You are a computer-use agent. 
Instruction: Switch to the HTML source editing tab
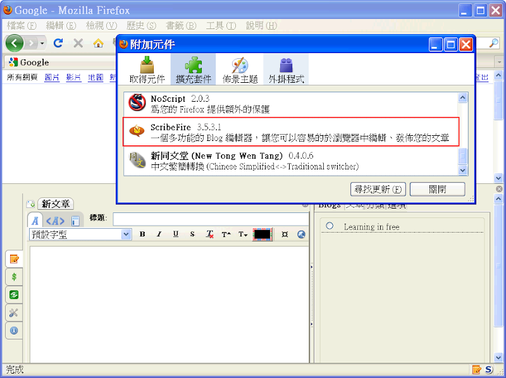click(x=55, y=221)
